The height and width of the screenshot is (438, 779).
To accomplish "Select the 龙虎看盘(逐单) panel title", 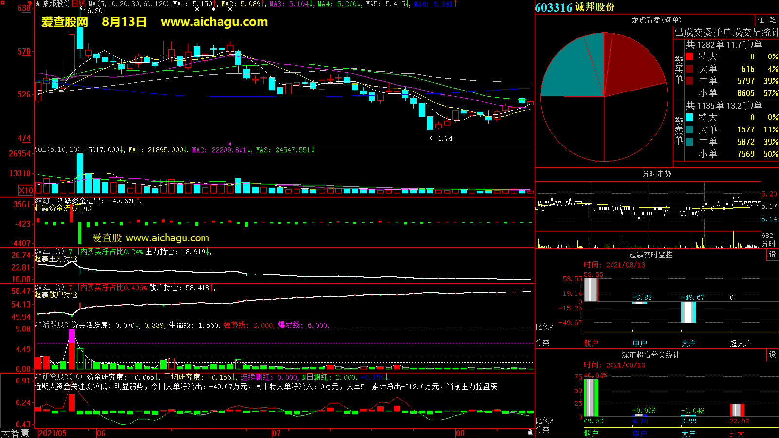I will tap(656, 20).
